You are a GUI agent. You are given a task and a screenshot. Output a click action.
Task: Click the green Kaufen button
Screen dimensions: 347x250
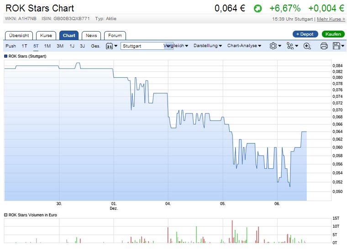333,34
